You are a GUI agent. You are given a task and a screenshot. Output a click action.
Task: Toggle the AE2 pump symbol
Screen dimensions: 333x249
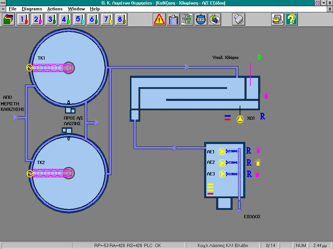(222, 162)
